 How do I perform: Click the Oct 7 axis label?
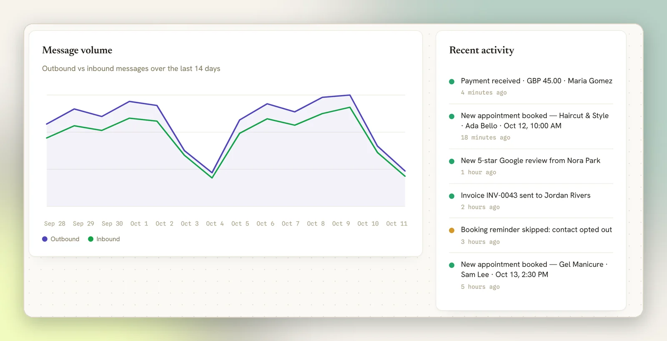[x=291, y=223]
